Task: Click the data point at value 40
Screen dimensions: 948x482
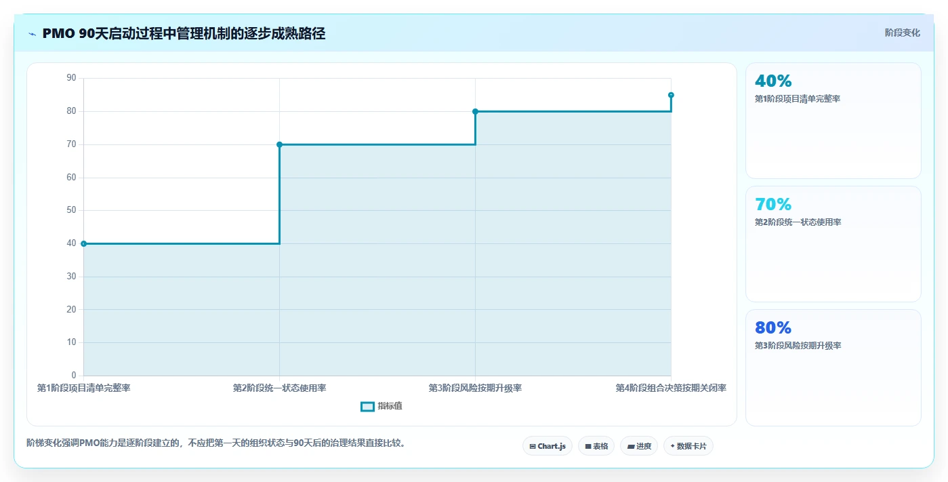Action: 83,243
